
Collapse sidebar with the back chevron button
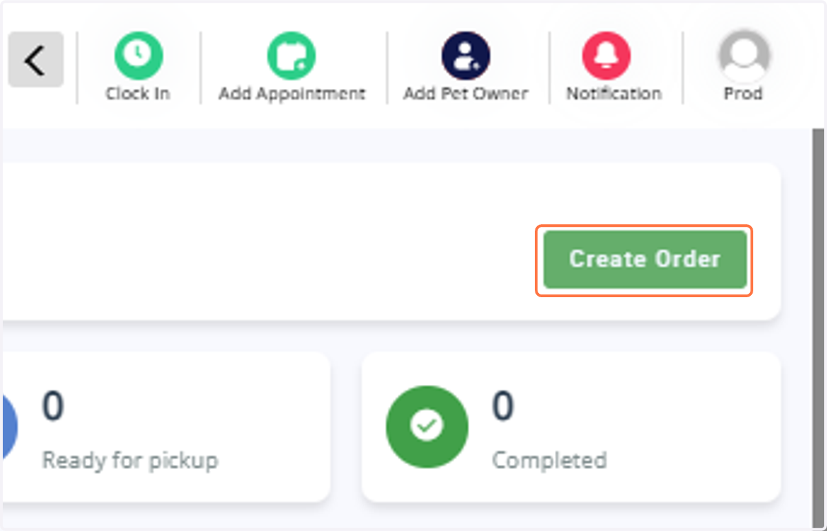(36, 60)
